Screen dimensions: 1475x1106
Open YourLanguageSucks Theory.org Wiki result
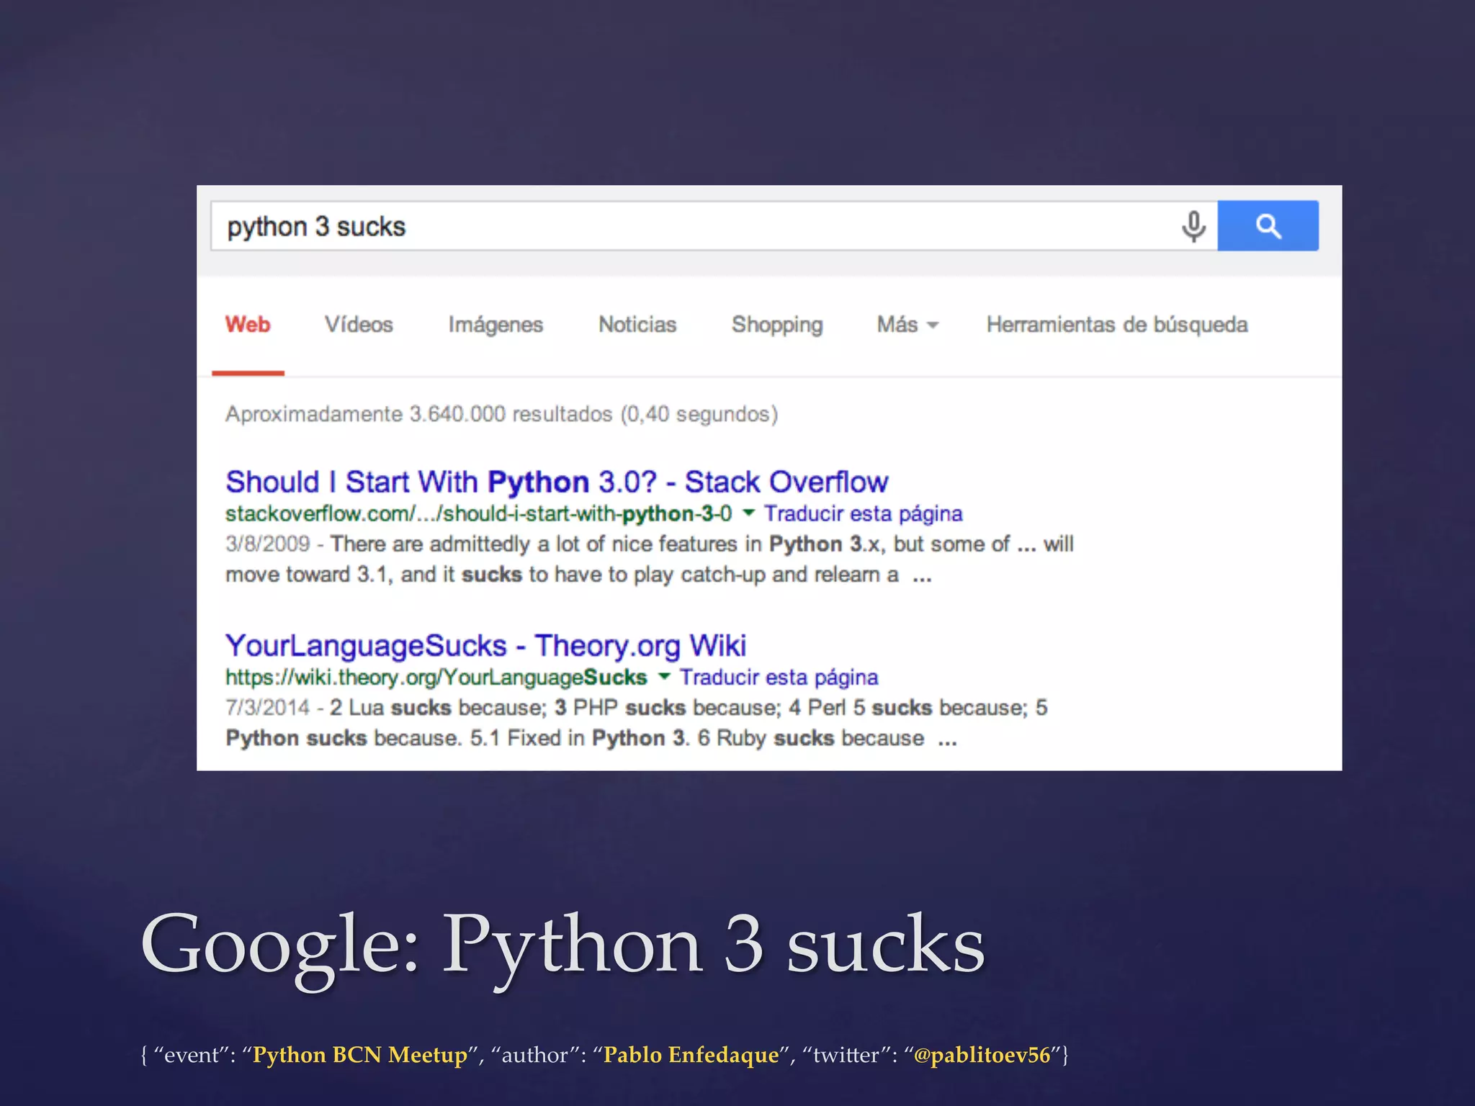click(x=485, y=645)
